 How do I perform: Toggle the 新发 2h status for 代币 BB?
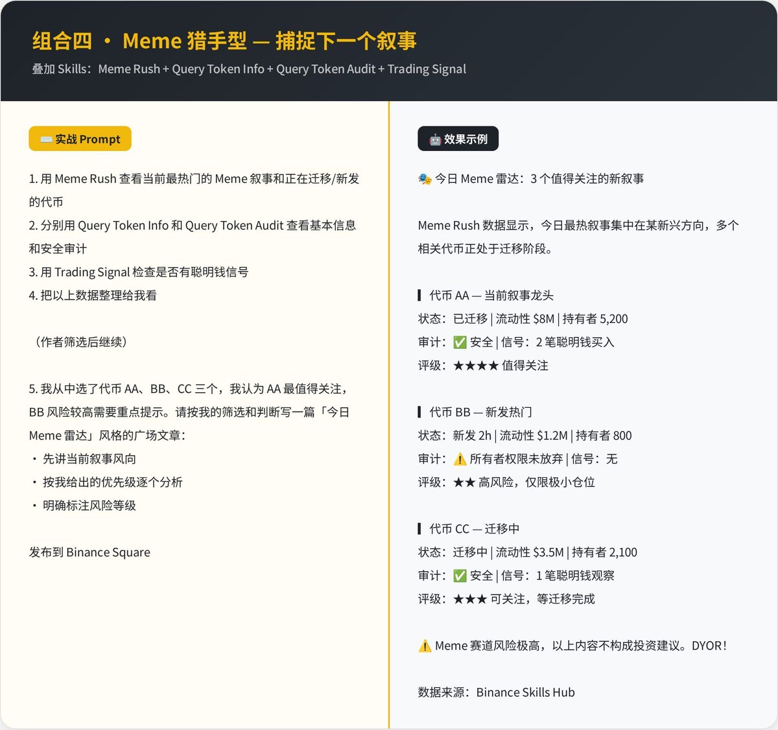click(471, 435)
